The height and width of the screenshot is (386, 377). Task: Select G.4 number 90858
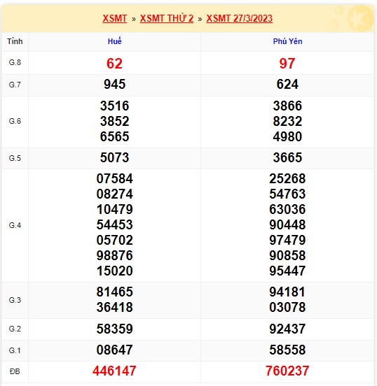click(287, 255)
